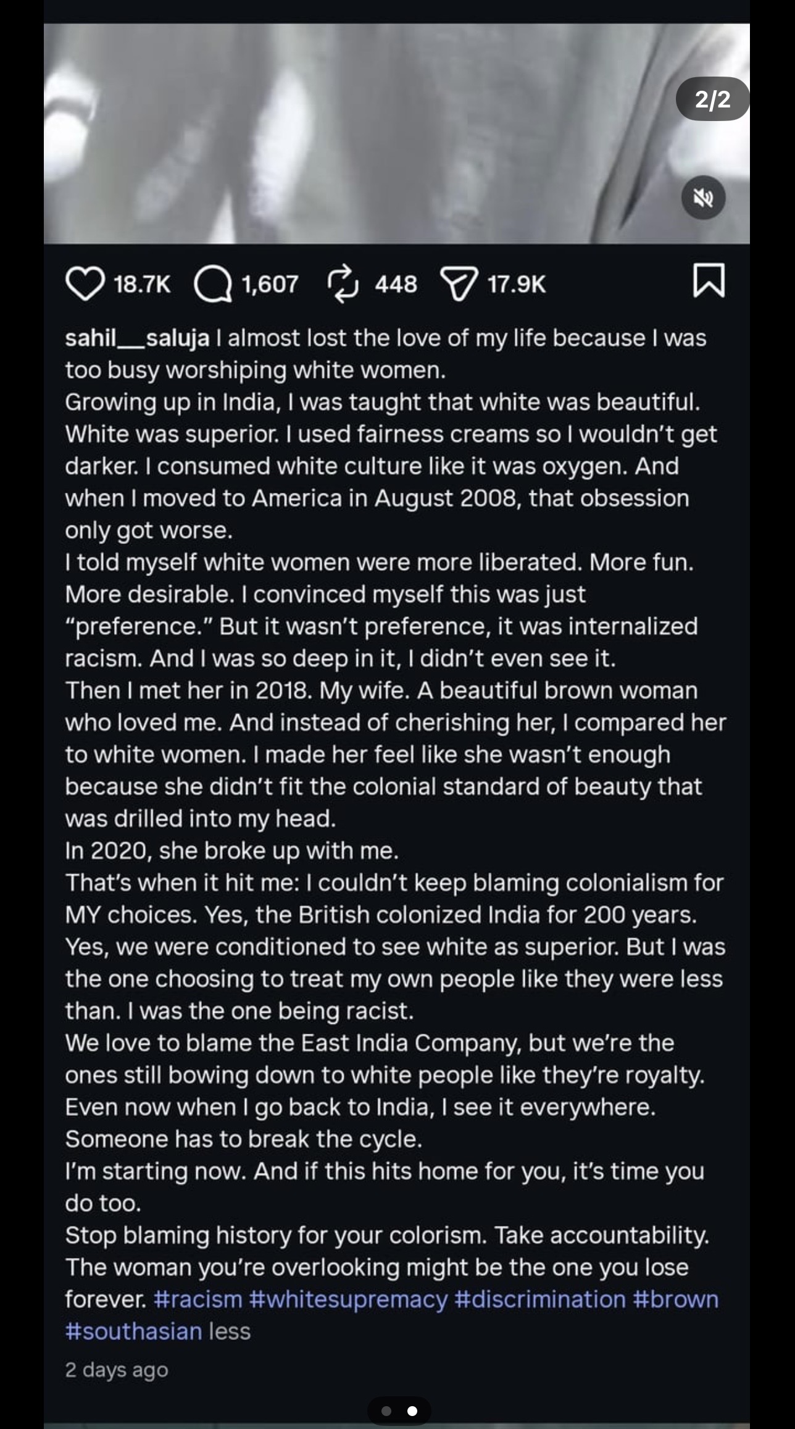795x1429 pixels.
Task: Save post with bookmark icon
Action: pos(709,281)
